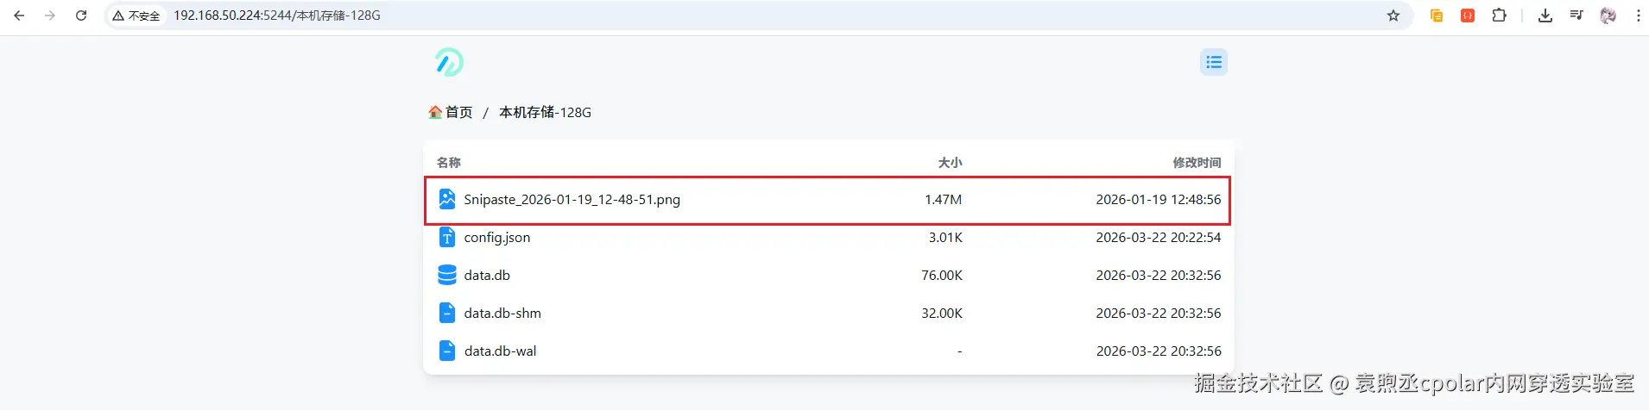Open the Chrome three-dot menu

pos(1639,16)
